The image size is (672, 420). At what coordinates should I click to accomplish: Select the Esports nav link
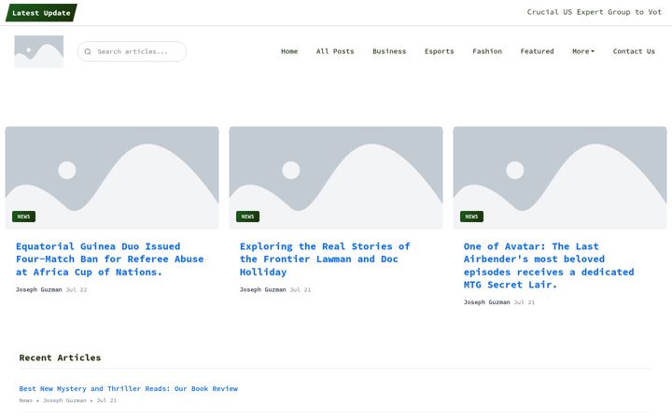440,51
